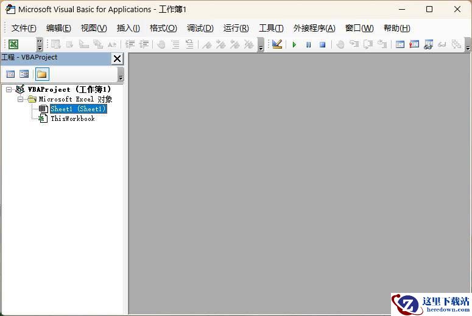The image size is (472, 316).
Task: Open the 文件(F) menu
Action: (x=24, y=28)
